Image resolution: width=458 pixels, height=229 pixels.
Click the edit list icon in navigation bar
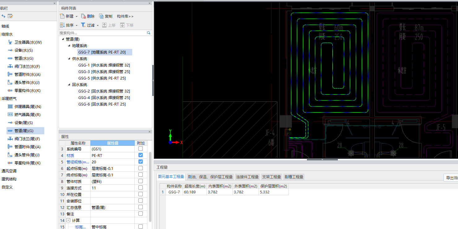[10, 16]
